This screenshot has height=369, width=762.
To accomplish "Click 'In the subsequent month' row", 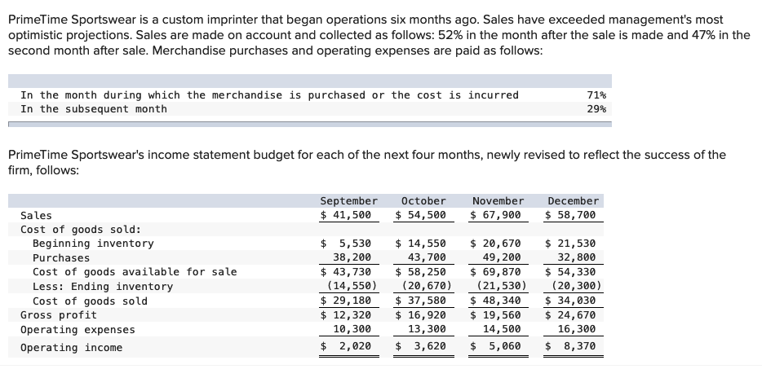I will pos(309,109).
